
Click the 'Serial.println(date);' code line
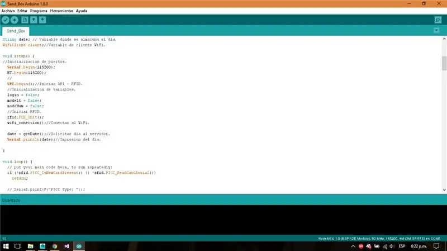[x=54, y=140]
